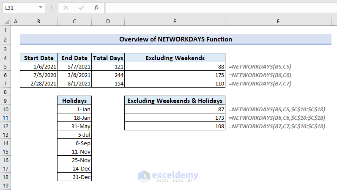
Task: Select the cell containing 31-May
Action: pos(74,126)
